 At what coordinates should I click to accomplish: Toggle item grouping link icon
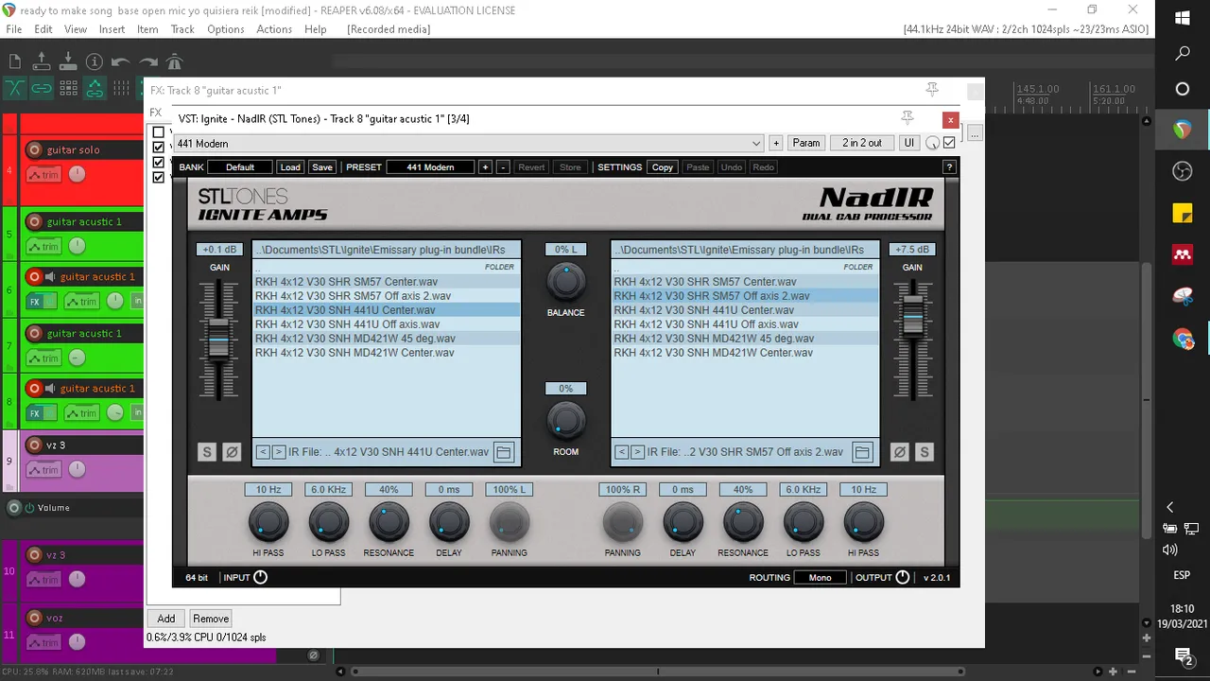(42, 88)
